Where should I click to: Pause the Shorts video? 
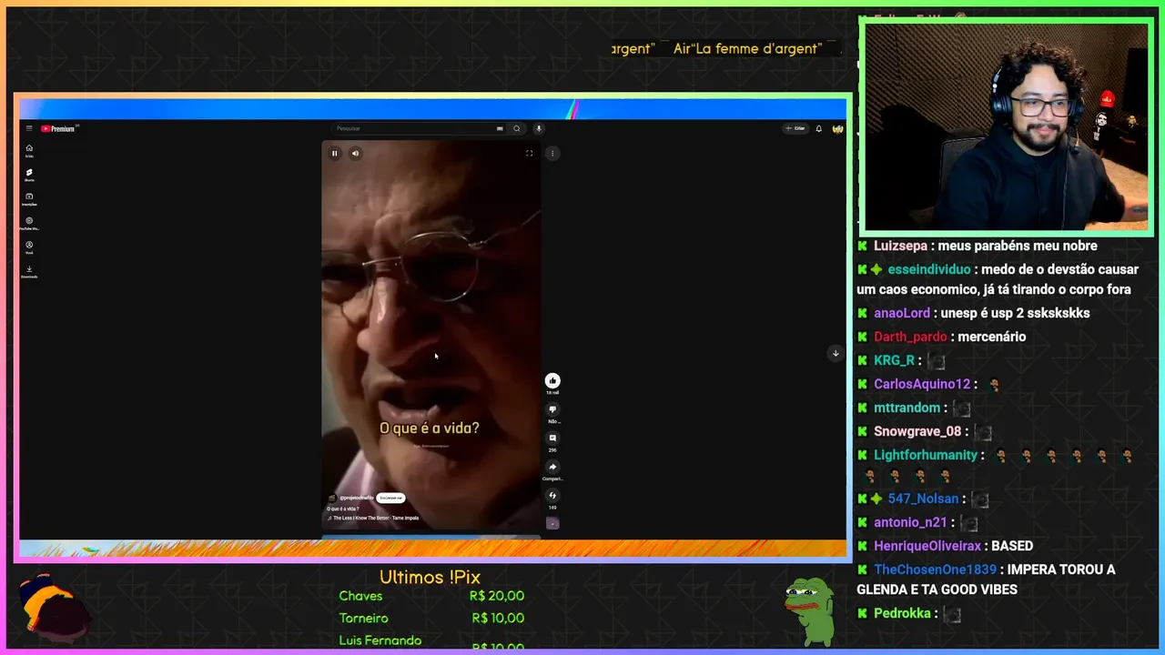(334, 153)
